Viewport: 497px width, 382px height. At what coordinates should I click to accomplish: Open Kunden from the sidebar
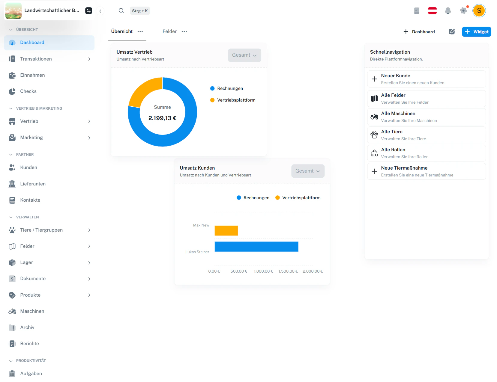28,167
